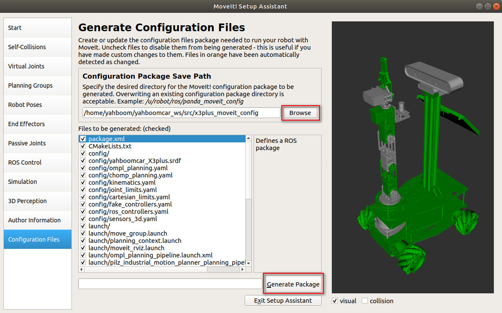Uncheck config/sensors_3d.yaml checkbox
The width and height of the screenshot is (502, 313).
83,219
